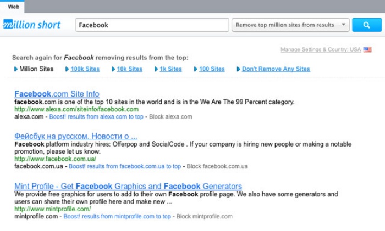The image size is (385, 231).
Task: Boost results from facebook.com.ua to top
Action: (x=125, y=166)
